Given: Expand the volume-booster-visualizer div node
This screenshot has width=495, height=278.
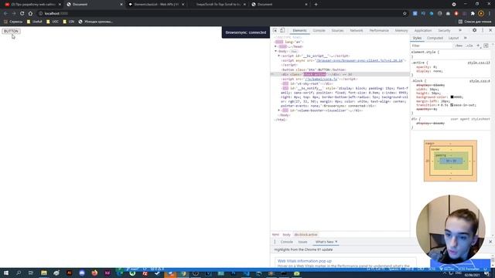Looking at the screenshot, I should click(x=278, y=110).
